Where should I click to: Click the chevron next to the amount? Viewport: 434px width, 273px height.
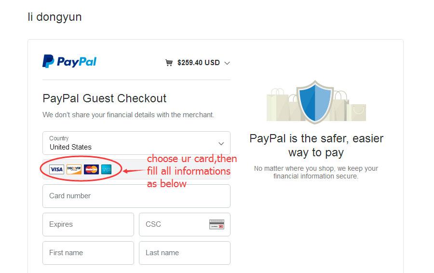(227, 63)
